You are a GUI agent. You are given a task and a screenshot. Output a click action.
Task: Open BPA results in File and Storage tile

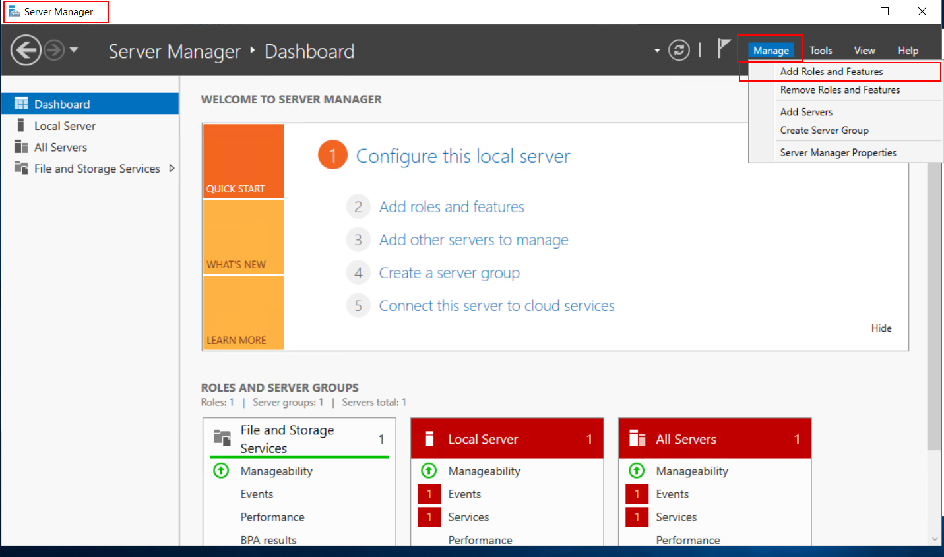click(268, 540)
